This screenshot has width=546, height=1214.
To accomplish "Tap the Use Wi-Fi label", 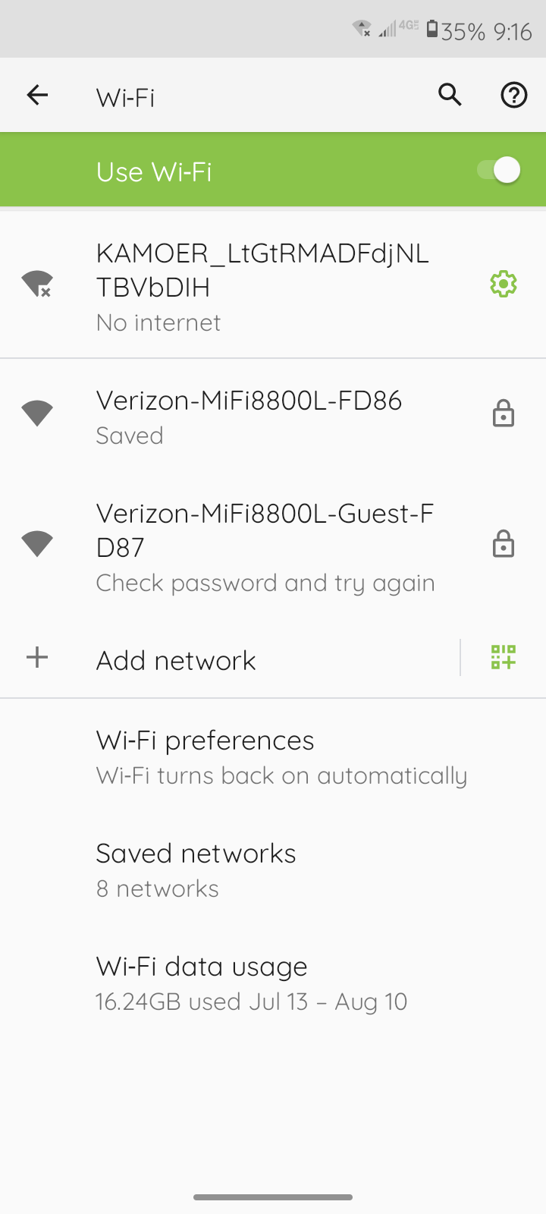I will tap(154, 171).
